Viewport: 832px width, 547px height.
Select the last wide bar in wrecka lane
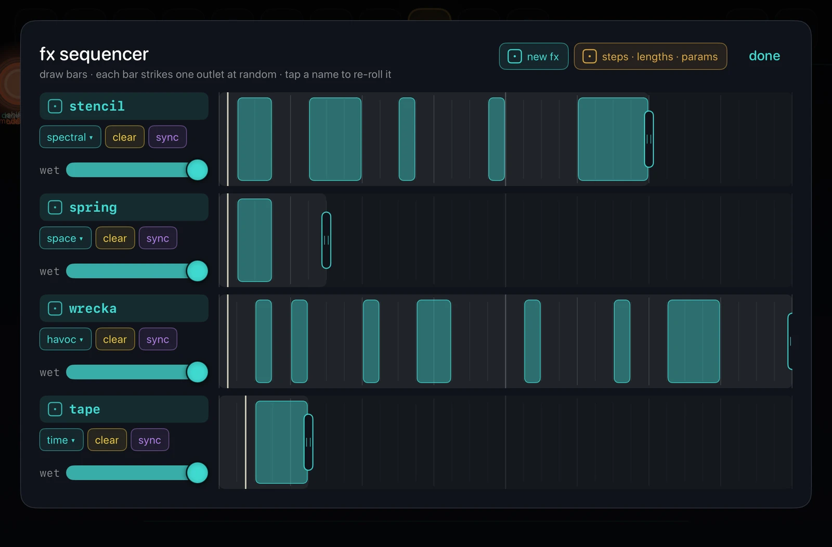click(x=694, y=341)
